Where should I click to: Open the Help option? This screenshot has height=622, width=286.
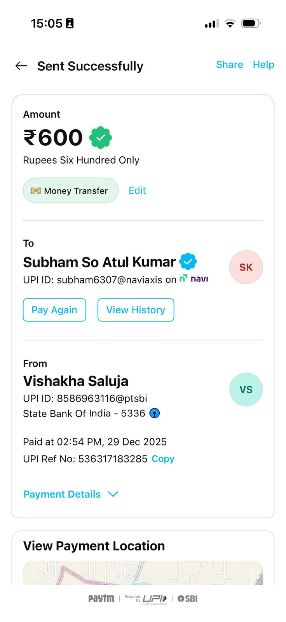click(263, 65)
